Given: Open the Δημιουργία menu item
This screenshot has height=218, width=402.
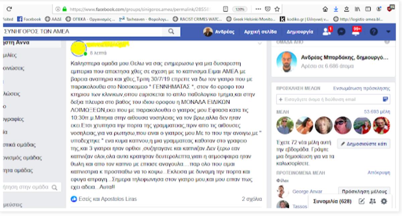Looking at the screenshot, I should click(300, 32).
